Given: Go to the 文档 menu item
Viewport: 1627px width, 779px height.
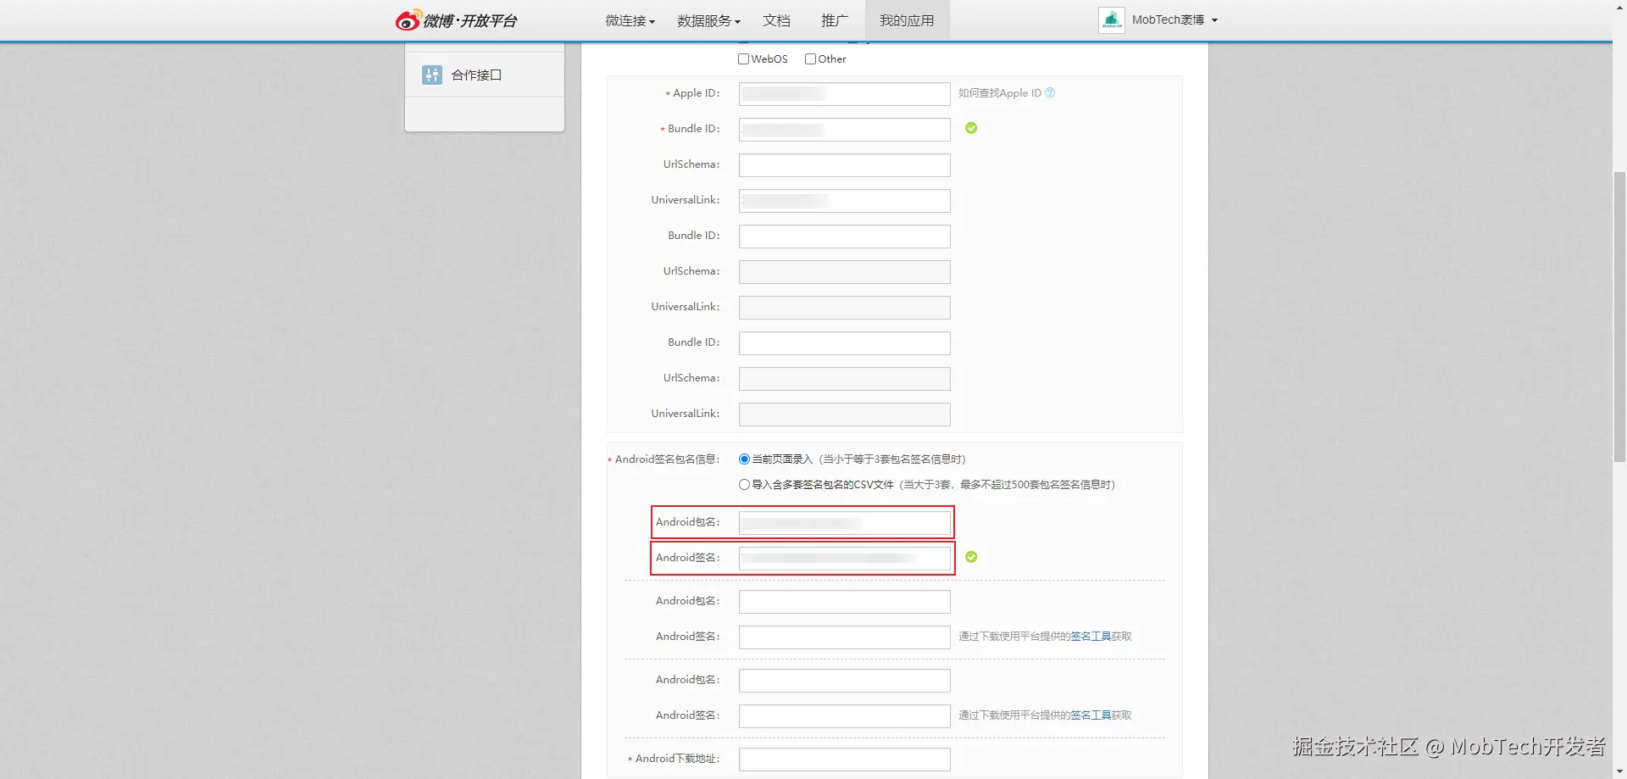Looking at the screenshot, I should coord(776,20).
